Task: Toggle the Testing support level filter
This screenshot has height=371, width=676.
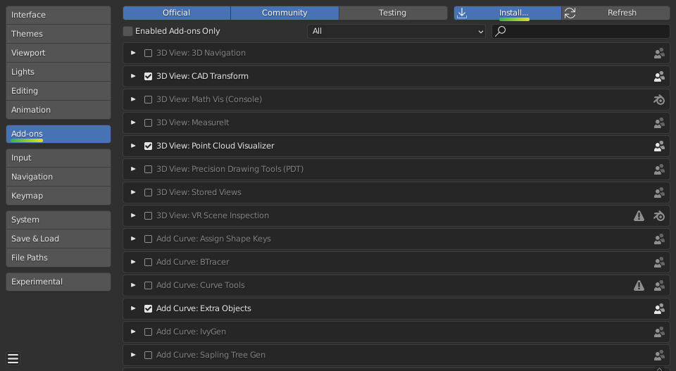Action: click(x=393, y=13)
